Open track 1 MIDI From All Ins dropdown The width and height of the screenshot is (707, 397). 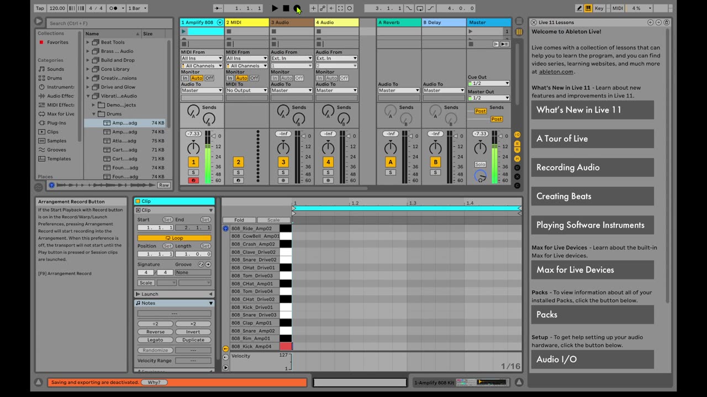[202, 58]
